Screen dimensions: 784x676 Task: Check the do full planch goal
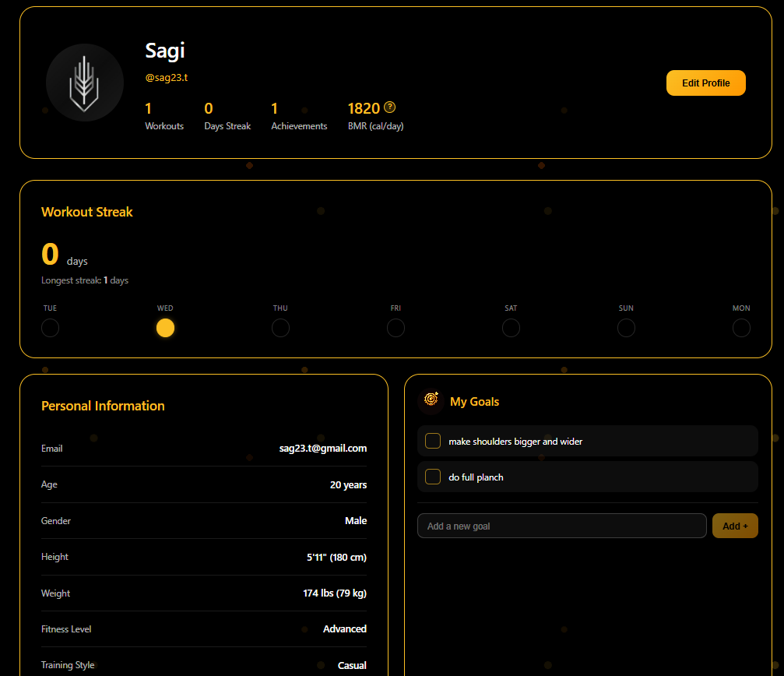pos(433,477)
